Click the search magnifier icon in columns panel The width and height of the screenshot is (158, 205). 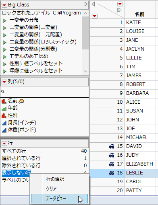[3, 92]
